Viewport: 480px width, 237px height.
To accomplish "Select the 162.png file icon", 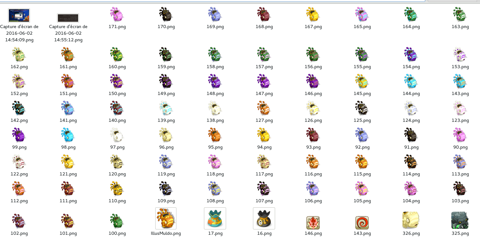I will point(19,55).
